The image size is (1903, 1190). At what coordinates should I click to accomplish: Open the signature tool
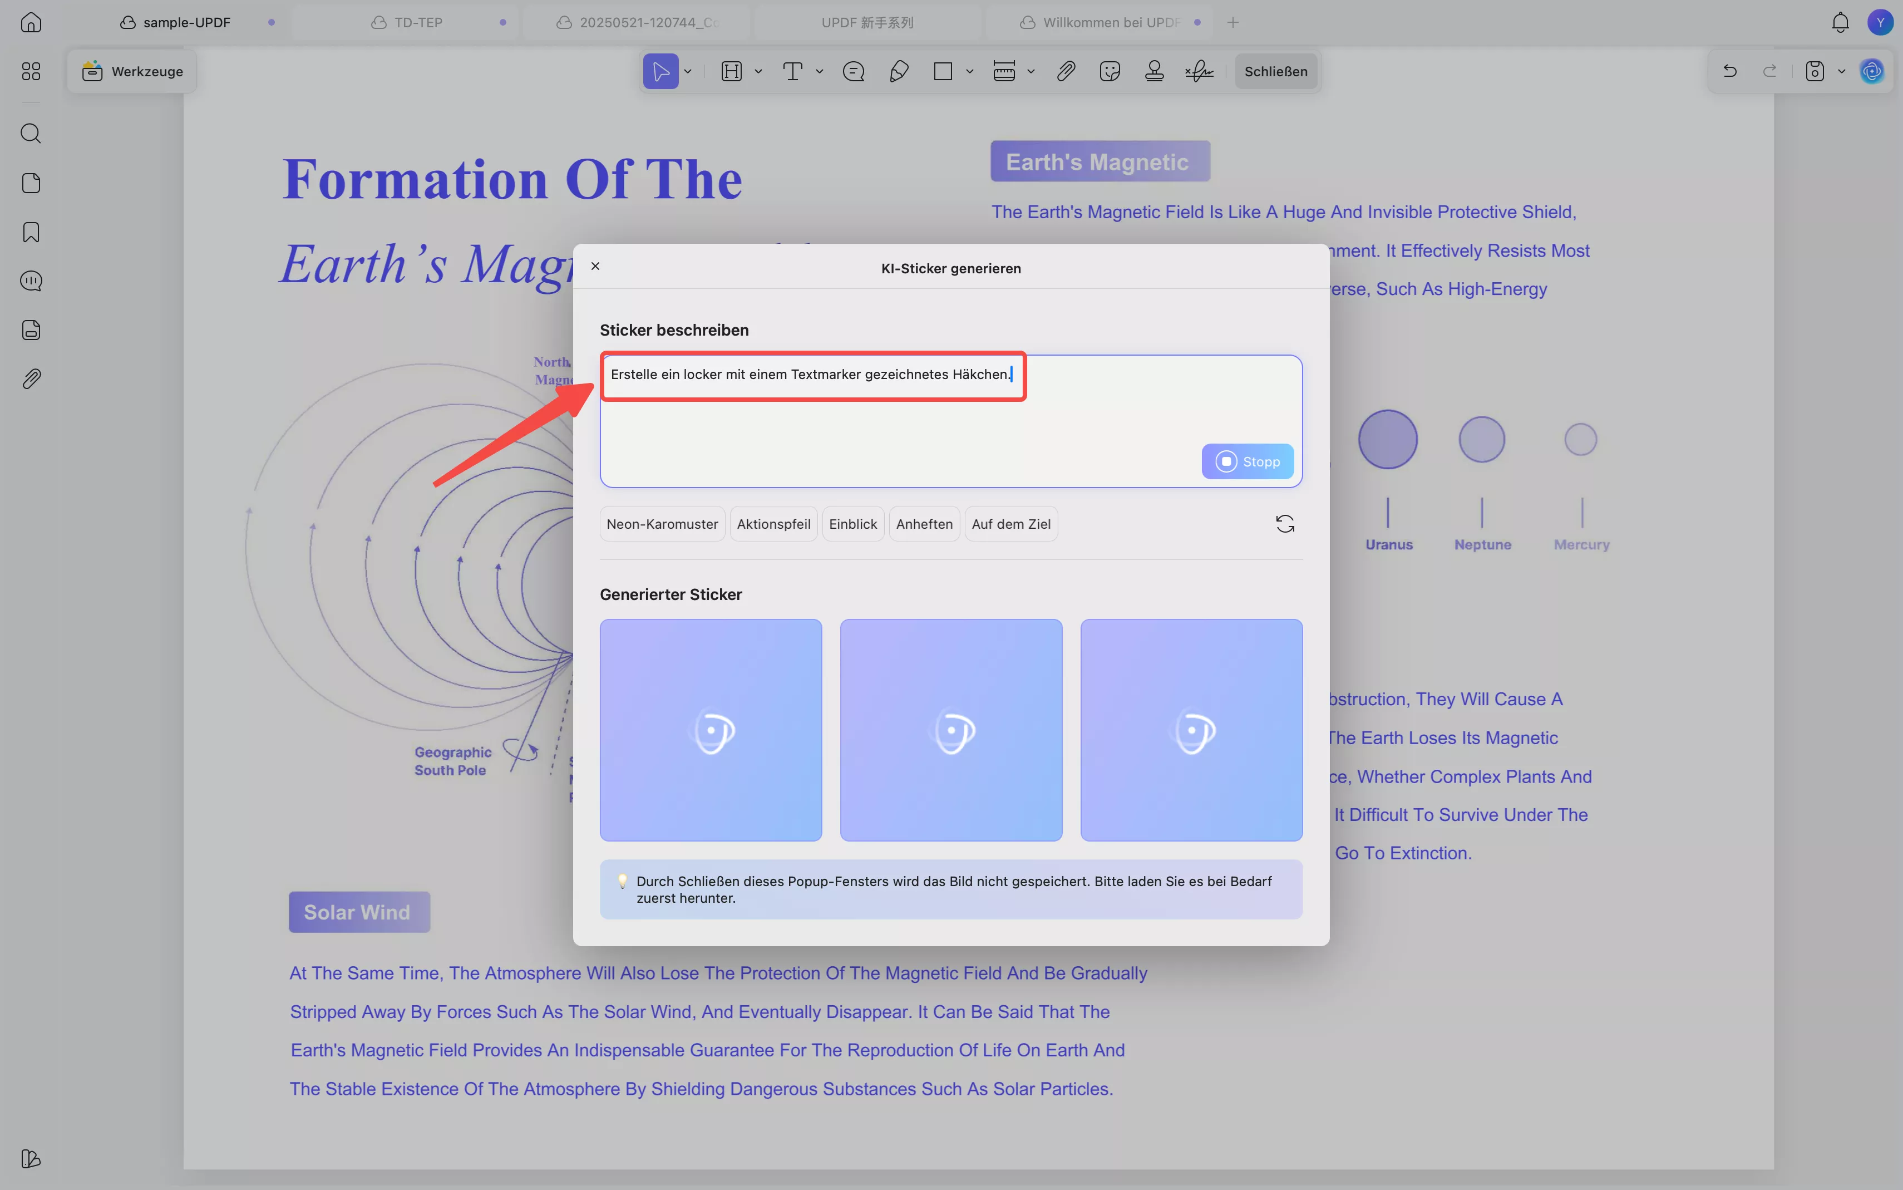[x=1199, y=72]
